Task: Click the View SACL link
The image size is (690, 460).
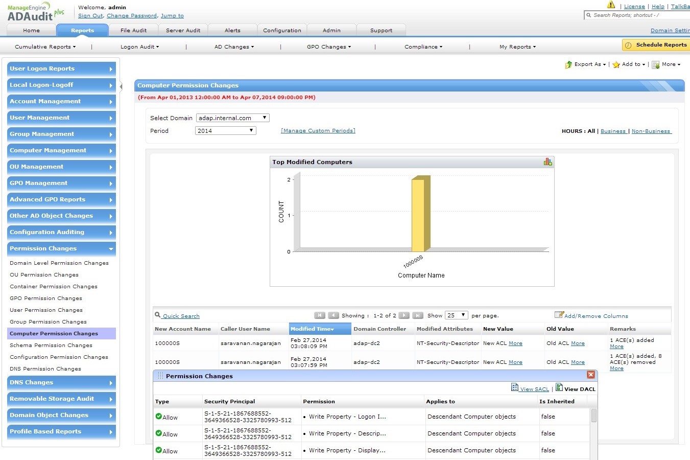Action: (x=534, y=389)
